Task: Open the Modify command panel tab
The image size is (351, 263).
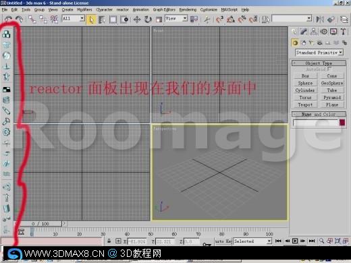Action: point(304,32)
